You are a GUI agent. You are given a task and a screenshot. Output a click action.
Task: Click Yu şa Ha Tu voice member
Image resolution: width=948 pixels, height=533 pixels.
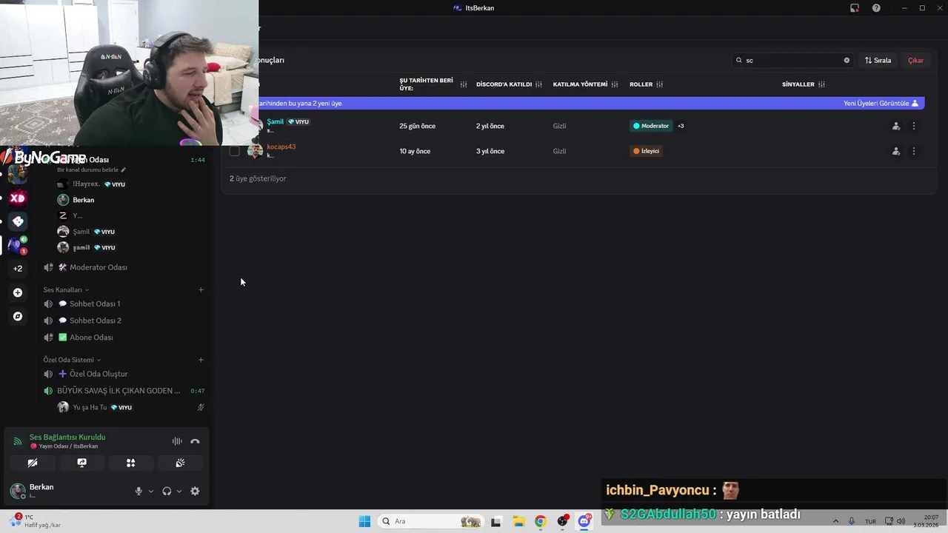tap(95, 407)
